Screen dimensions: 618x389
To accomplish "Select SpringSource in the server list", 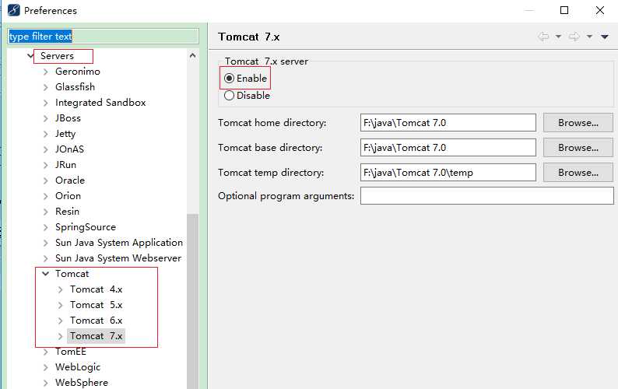I will [x=86, y=227].
